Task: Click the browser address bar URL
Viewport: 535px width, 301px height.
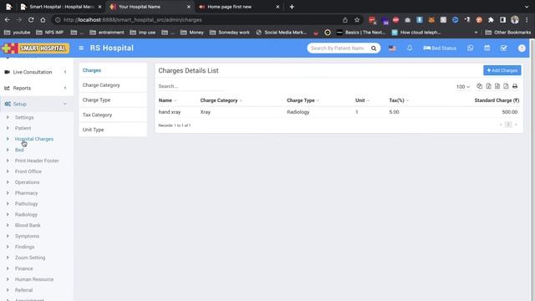Action: [133, 20]
